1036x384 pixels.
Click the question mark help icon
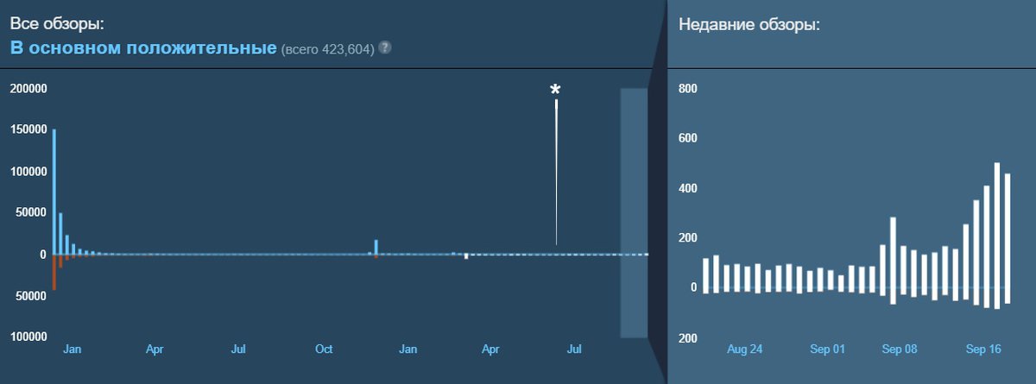coord(385,47)
